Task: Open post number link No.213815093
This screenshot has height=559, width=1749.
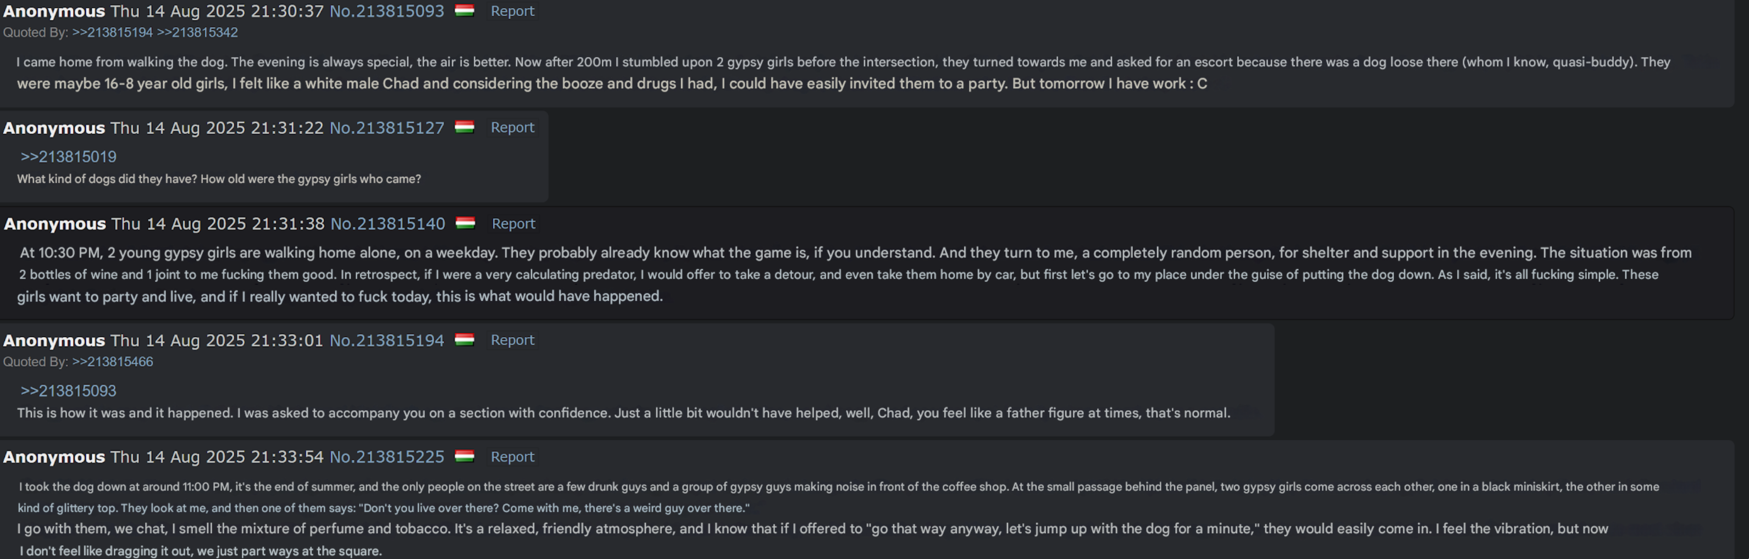Action: pos(386,11)
